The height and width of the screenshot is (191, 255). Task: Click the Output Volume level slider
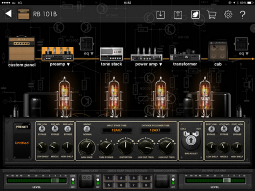(215, 180)
